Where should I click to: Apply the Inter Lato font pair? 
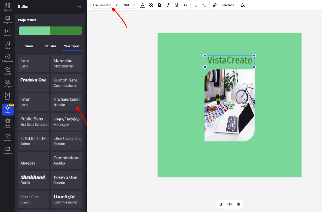pos(34,102)
